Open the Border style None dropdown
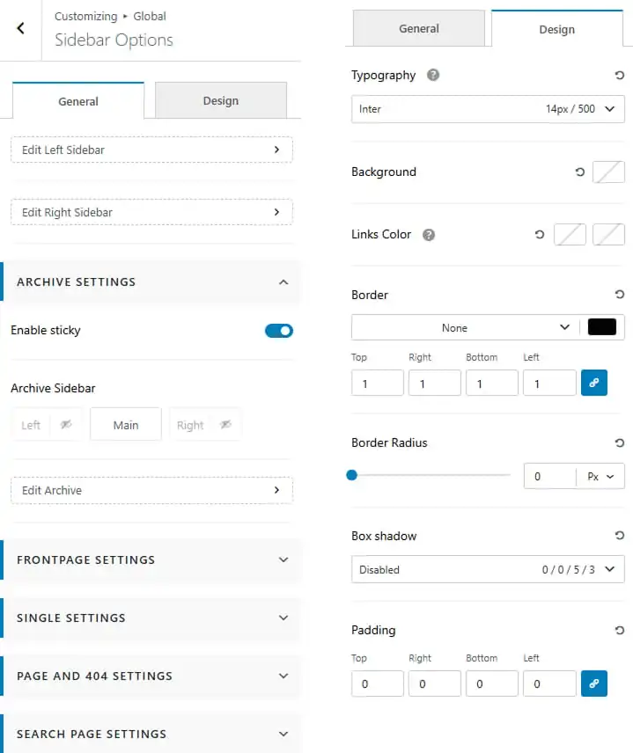Viewport: 633px width, 753px height. pos(465,327)
